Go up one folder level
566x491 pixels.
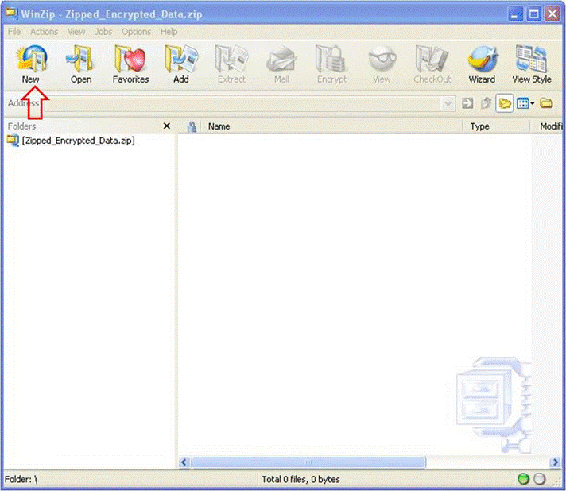click(x=486, y=103)
